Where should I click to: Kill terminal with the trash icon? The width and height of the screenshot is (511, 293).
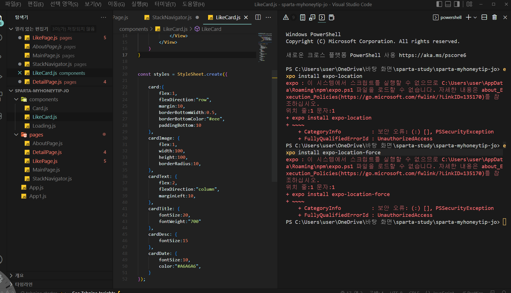495,17
